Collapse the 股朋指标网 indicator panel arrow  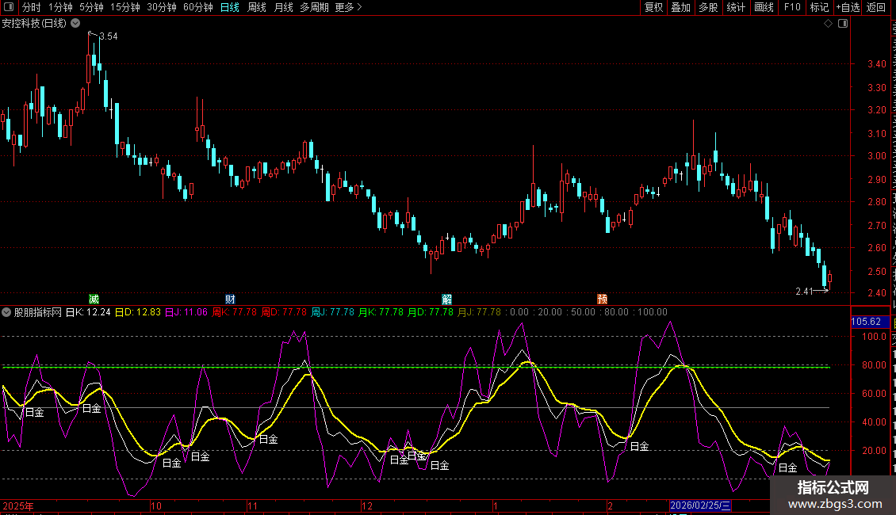pyautogui.click(x=7, y=312)
